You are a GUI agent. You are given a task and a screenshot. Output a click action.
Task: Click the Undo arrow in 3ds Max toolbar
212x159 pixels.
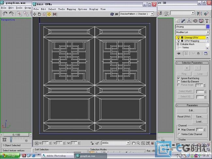pos(5,13)
